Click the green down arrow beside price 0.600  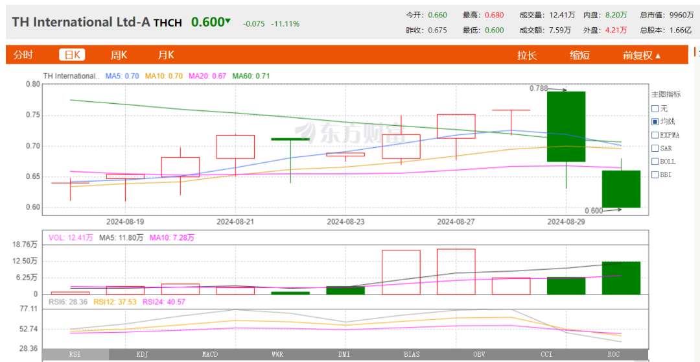pos(227,21)
